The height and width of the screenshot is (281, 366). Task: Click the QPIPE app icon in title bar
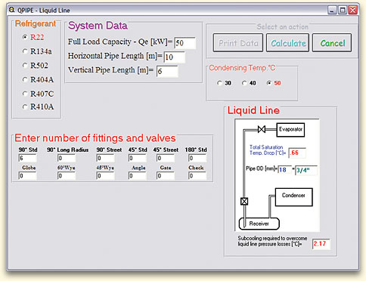pyautogui.click(x=11, y=10)
